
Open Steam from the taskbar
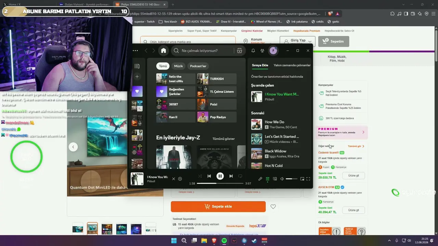pyautogui.click(x=254, y=241)
